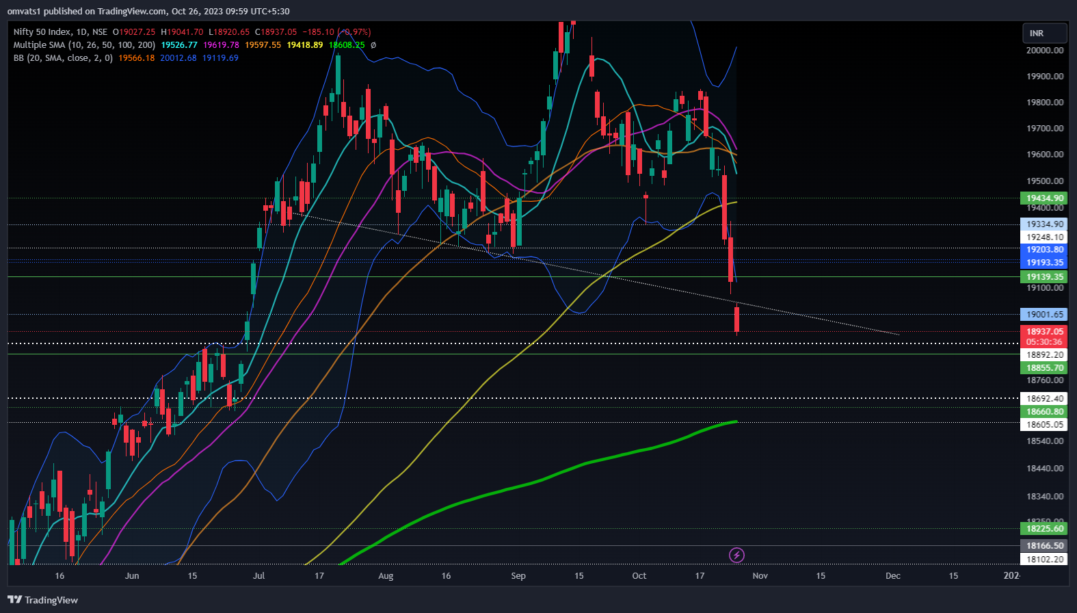Click the Jul label on time axis
The width and height of the screenshot is (1077, 613).
coord(258,576)
